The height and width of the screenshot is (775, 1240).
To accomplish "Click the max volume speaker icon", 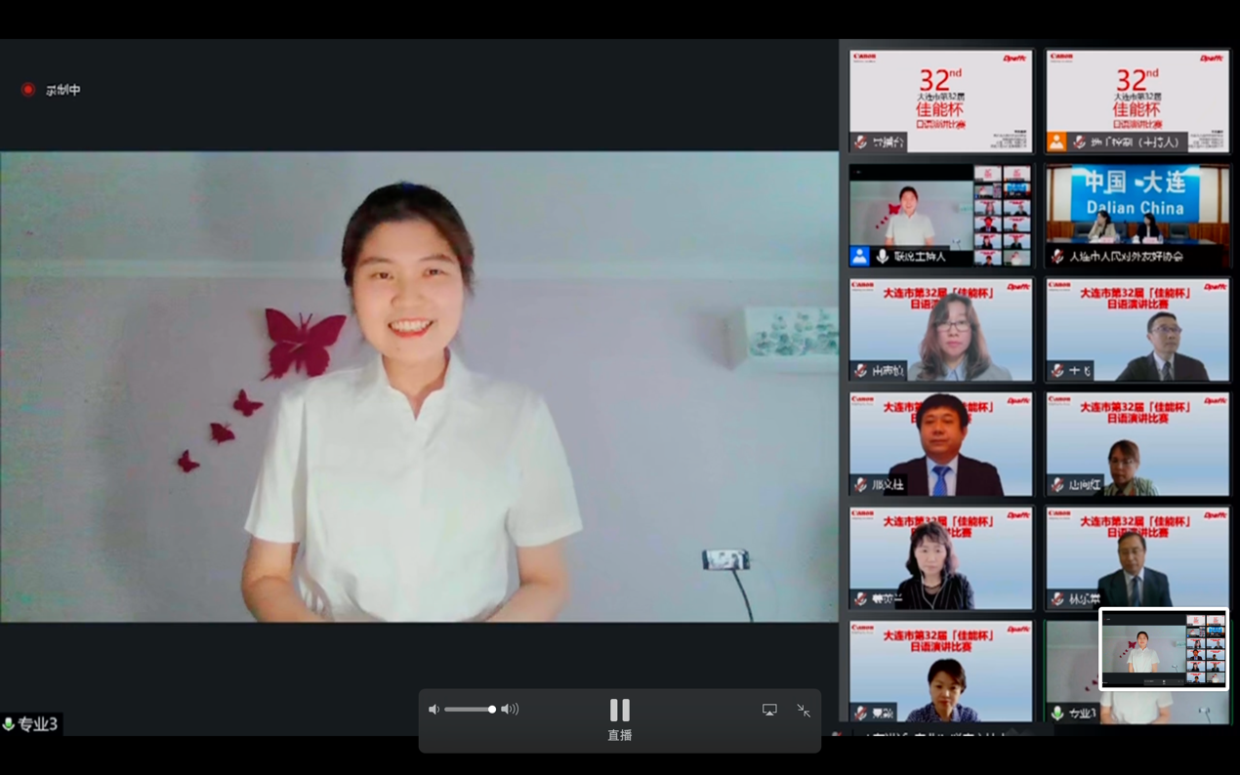I will [510, 710].
